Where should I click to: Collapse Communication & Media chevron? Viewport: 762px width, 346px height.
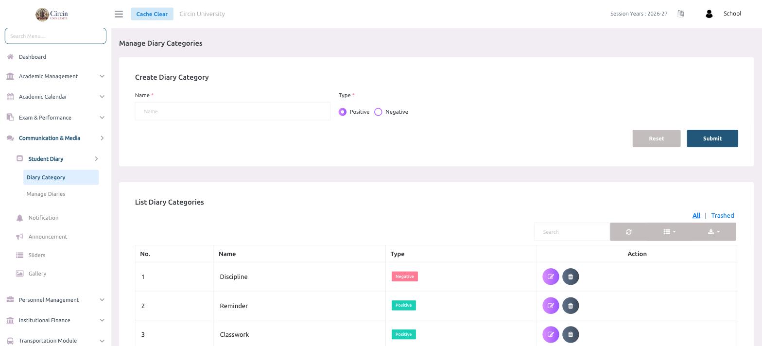102,138
